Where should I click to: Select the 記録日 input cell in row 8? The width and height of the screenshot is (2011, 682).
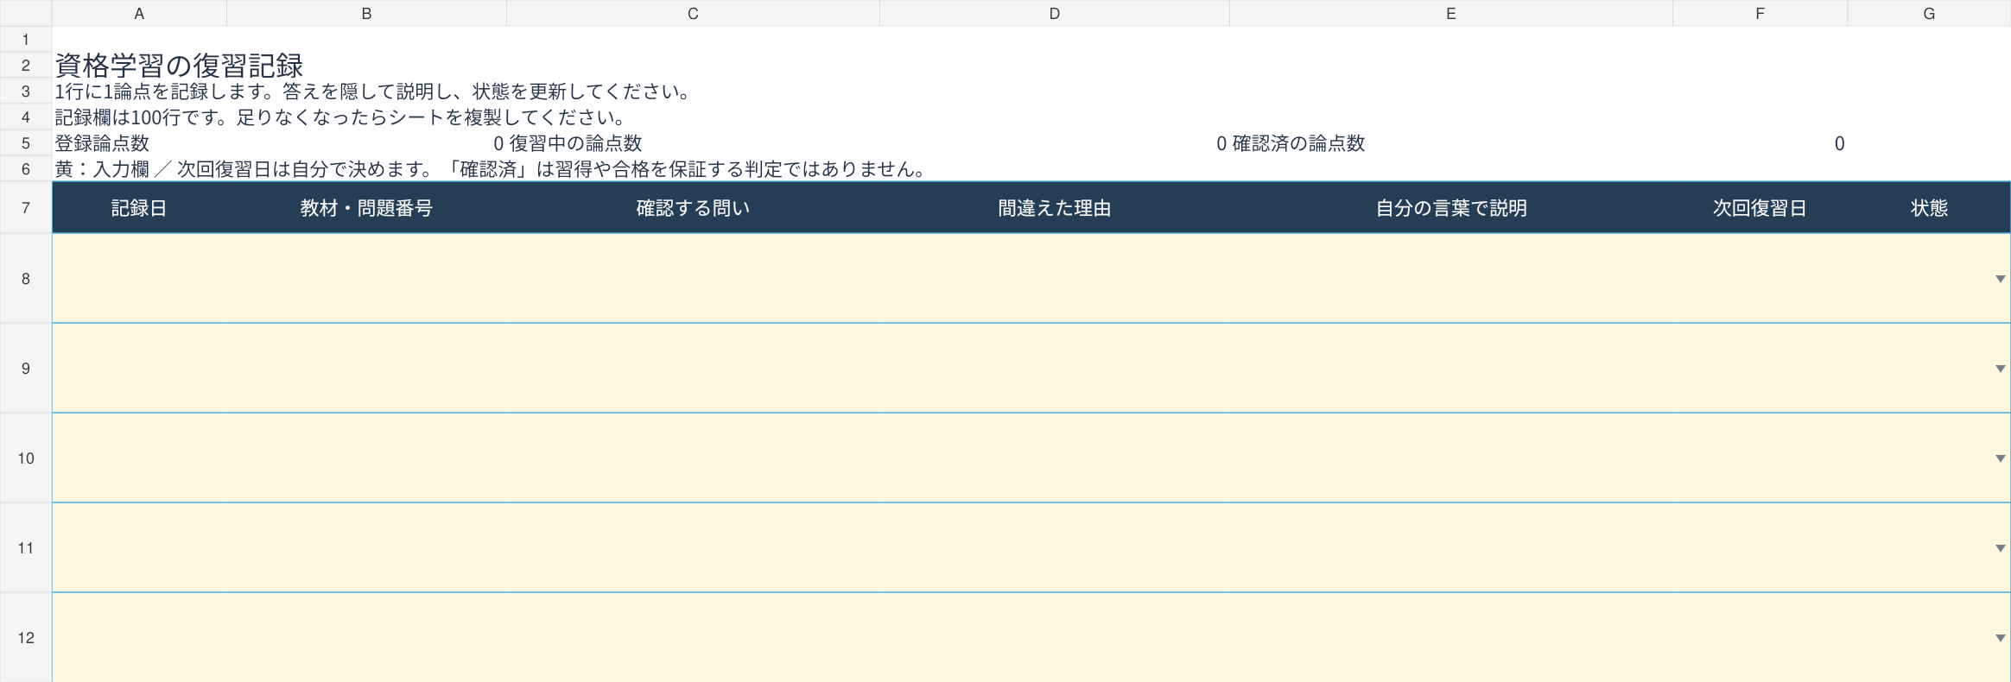tap(139, 279)
